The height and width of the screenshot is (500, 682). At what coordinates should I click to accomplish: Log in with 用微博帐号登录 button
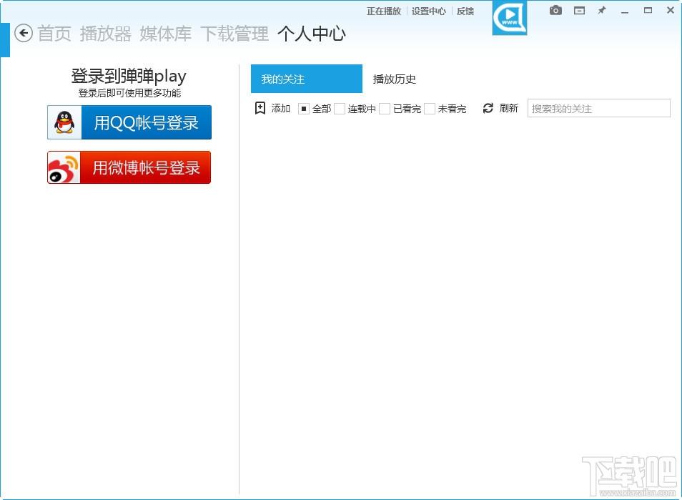click(129, 167)
